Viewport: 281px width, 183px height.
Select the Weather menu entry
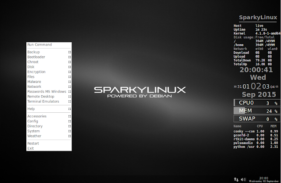tap(49, 136)
